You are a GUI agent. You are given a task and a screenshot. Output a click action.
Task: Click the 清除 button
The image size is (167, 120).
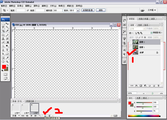click(x=101, y=10)
